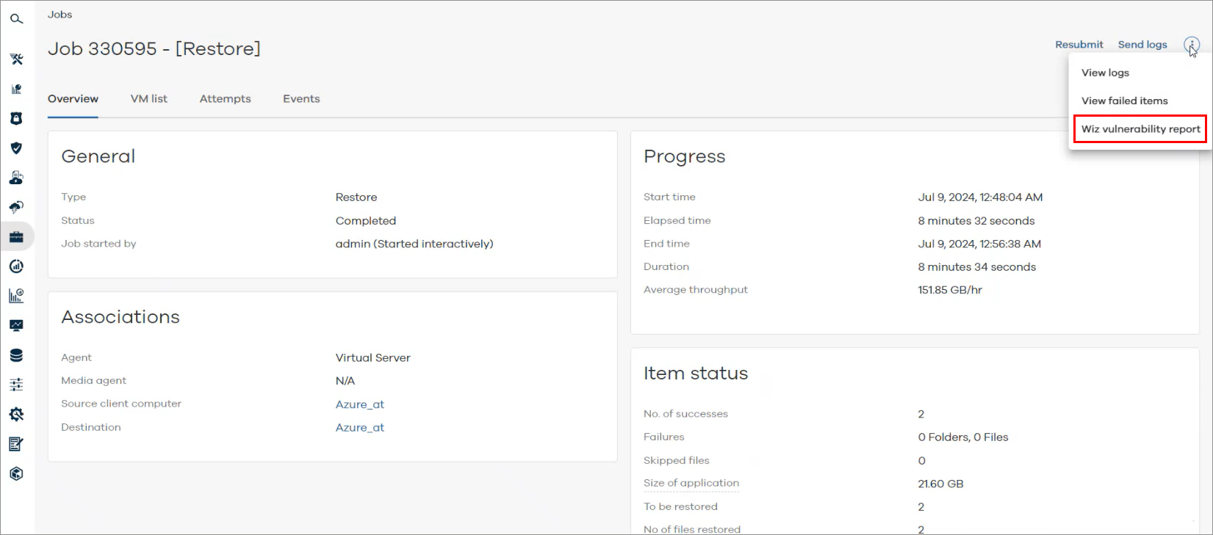
Task: Click the notepad with pencil sidebar icon
Action: click(16, 444)
